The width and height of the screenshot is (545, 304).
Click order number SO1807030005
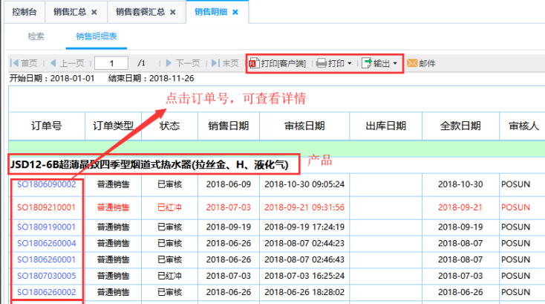(x=46, y=276)
